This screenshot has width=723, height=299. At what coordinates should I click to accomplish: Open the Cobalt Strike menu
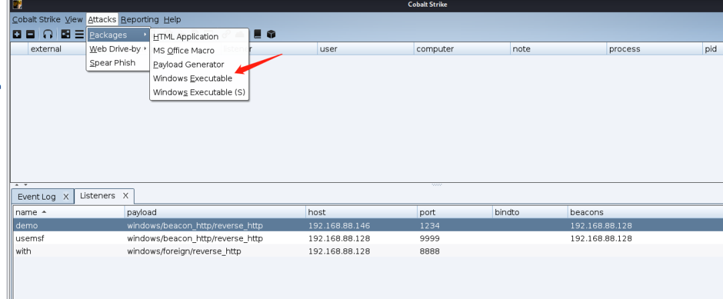[x=36, y=19]
